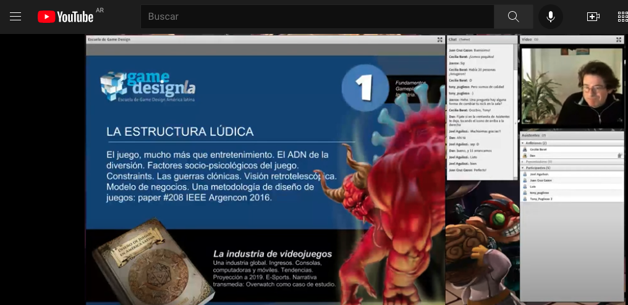Focus the Buscar search field

[x=316, y=17]
